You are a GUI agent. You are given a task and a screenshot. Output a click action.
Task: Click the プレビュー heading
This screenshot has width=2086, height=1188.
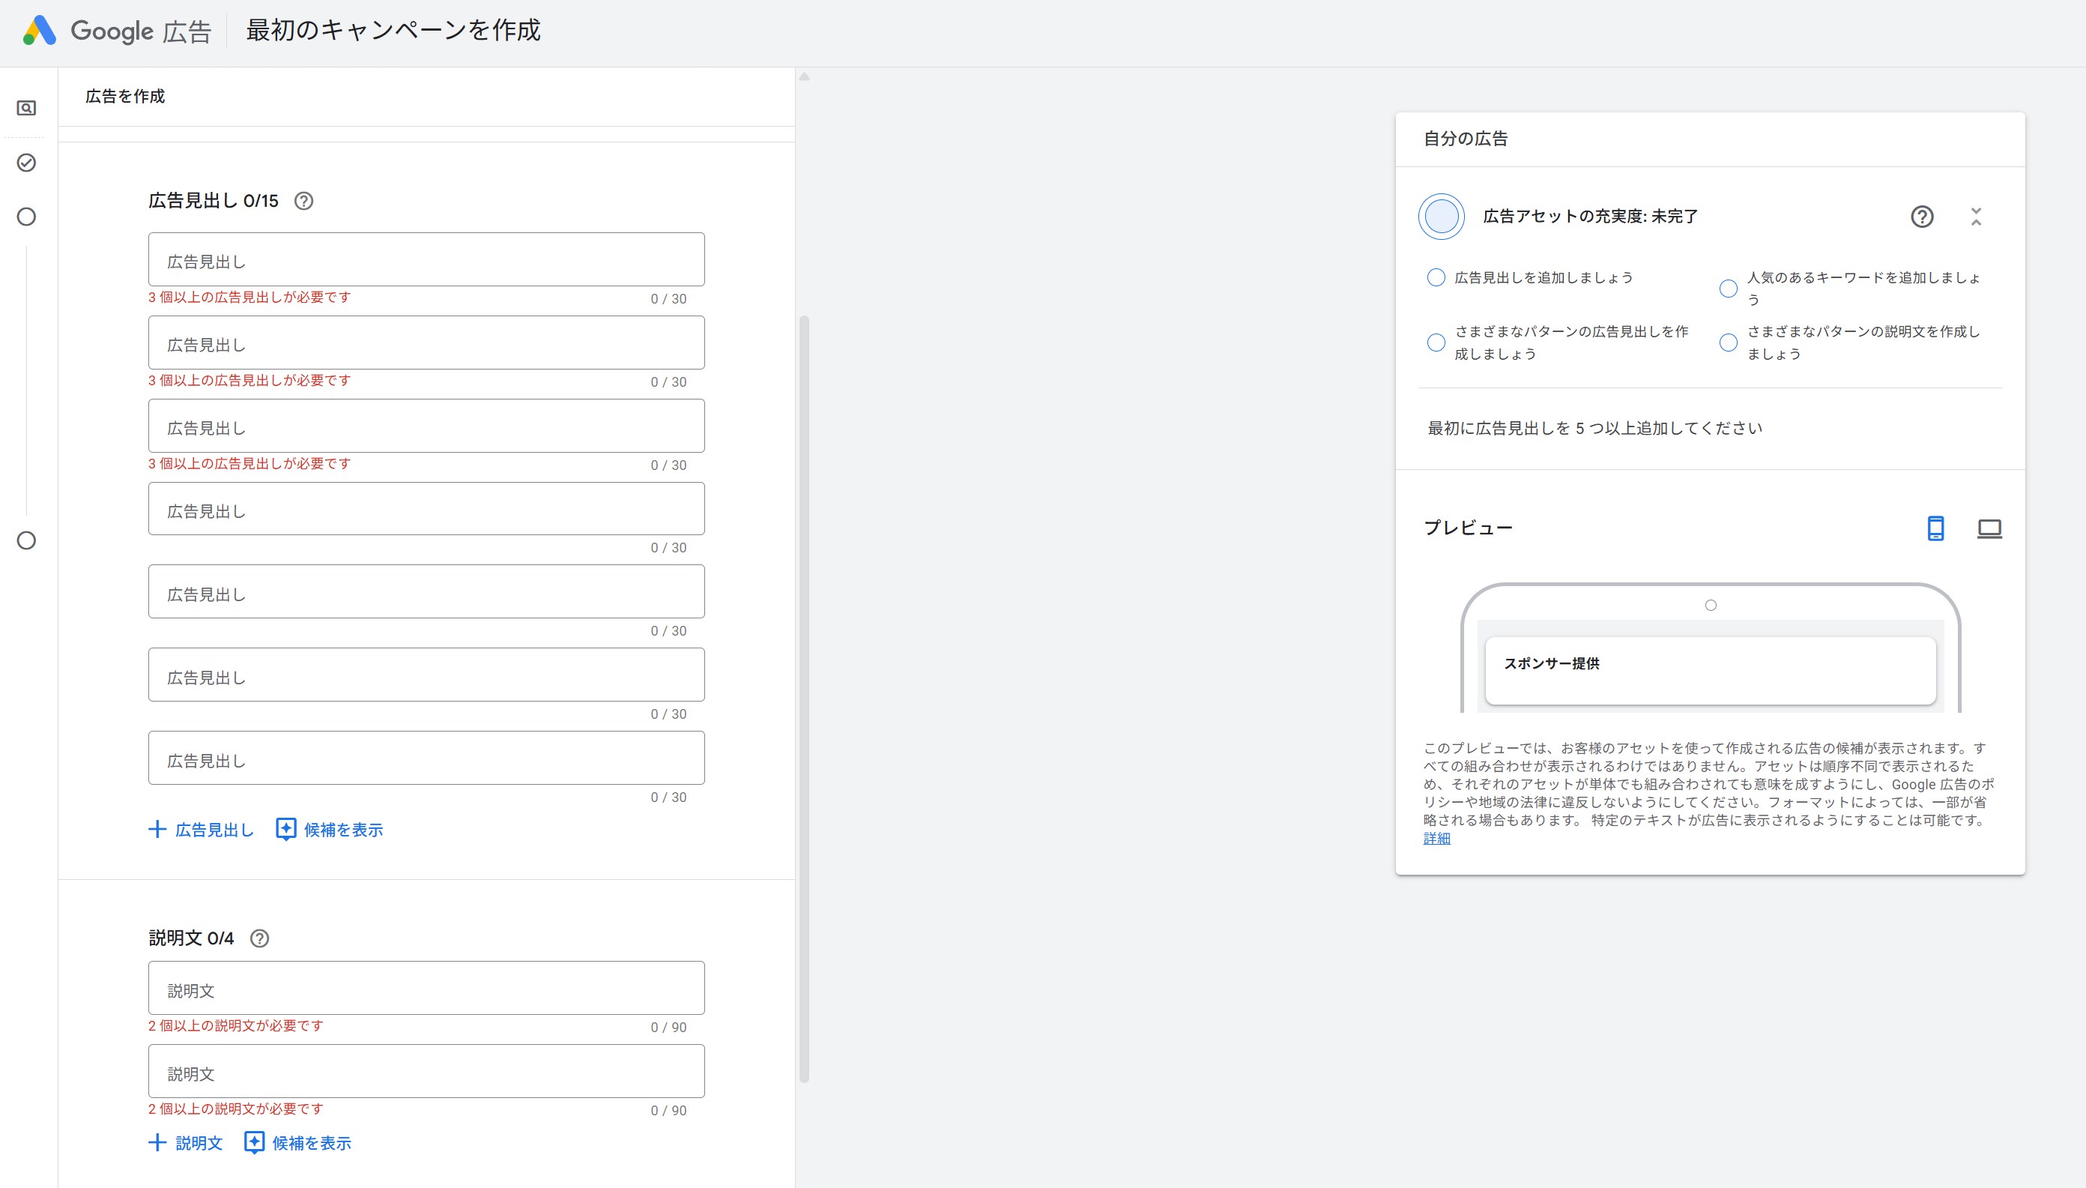click(1468, 528)
